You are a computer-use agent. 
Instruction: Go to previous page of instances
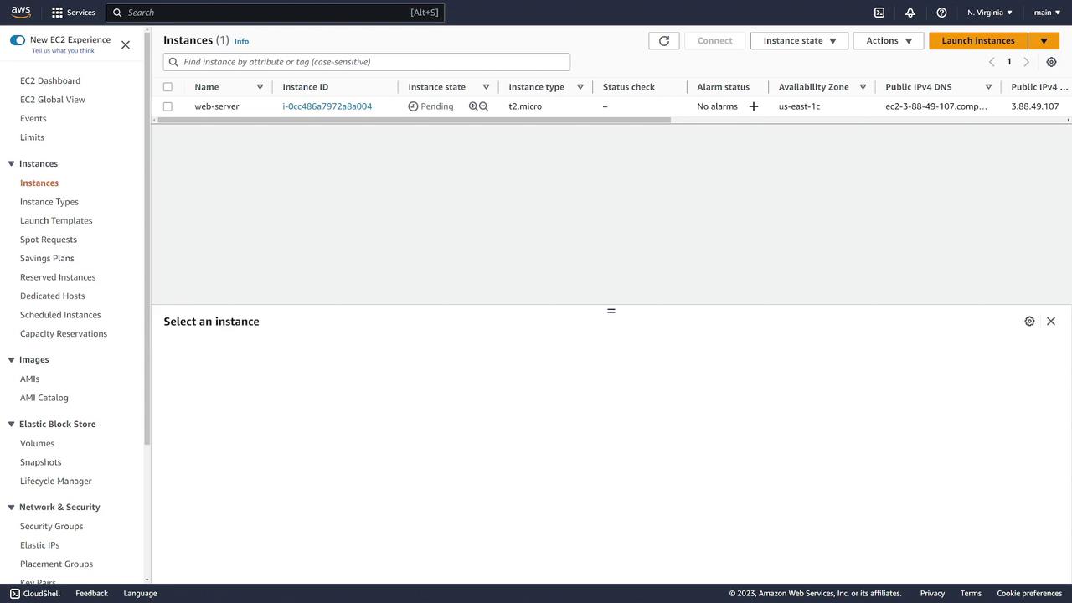992,62
